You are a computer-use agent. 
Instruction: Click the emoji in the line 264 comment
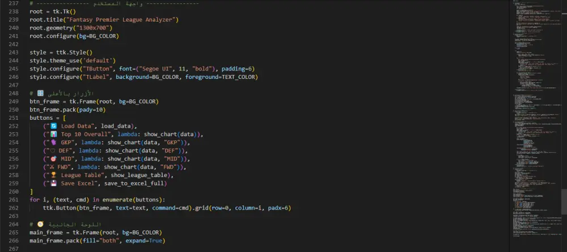point(40,225)
